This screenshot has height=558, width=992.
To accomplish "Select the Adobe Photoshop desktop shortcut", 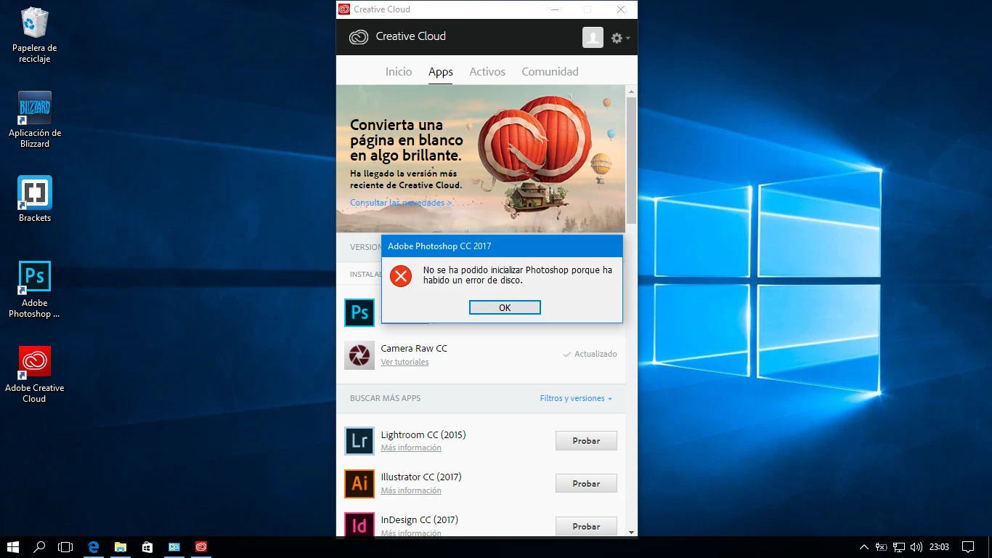I will [x=35, y=290].
